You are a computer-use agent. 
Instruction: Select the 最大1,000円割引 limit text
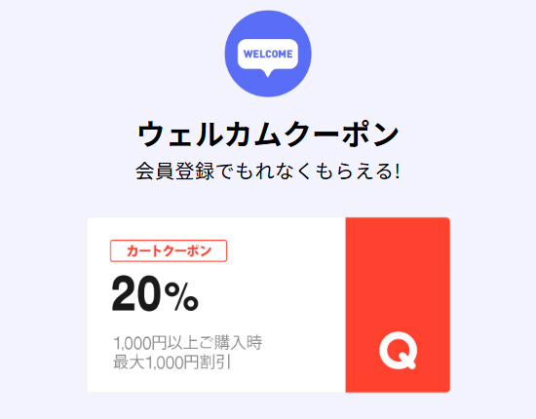pos(172,362)
